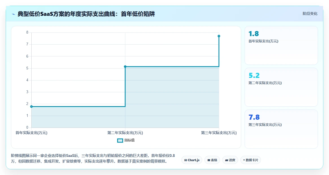Click the sparkle icon in 数据卡片 tag
The height and width of the screenshot is (175, 329).
(x=244, y=160)
